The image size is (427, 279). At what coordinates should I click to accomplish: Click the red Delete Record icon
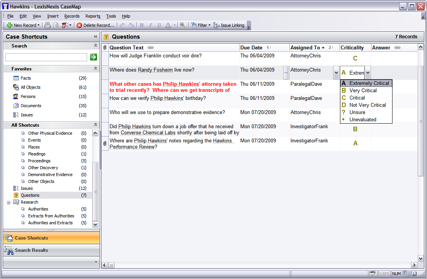79,25
